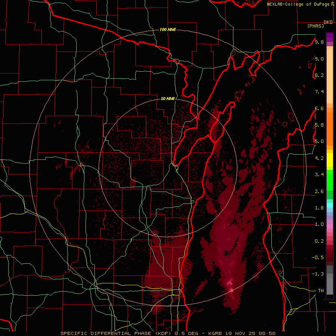Click the gray bottom segment of the color bar

[x=330, y=286]
